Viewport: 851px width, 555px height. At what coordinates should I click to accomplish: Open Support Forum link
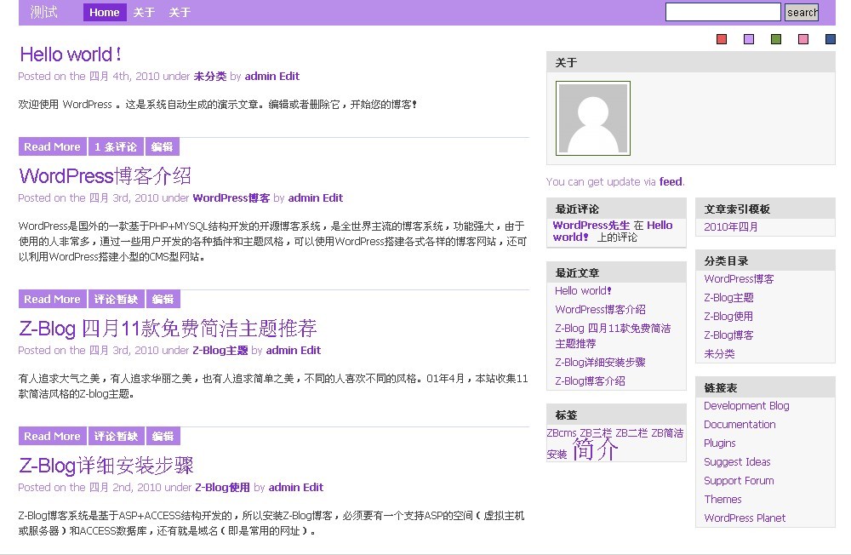(739, 481)
